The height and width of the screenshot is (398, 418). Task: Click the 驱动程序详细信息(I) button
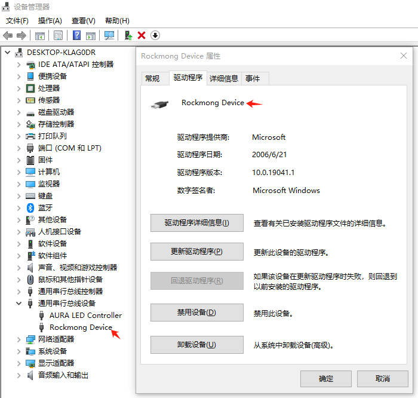[x=196, y=223]
